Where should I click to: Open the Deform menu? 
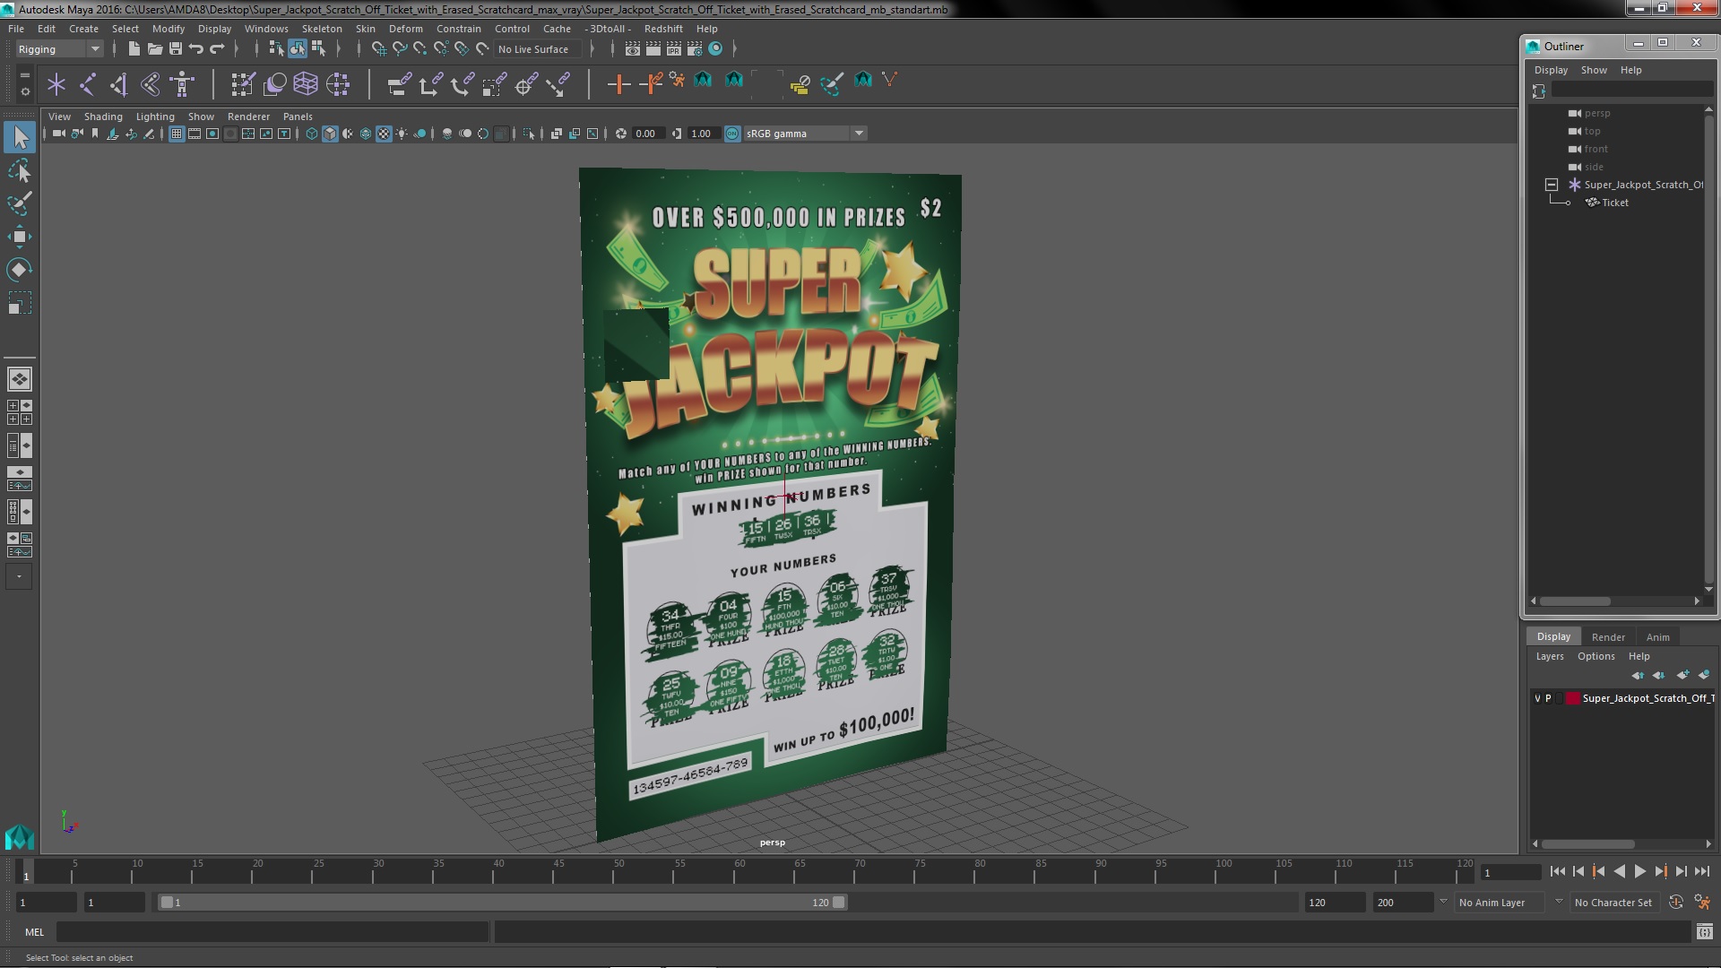point(405,29)
